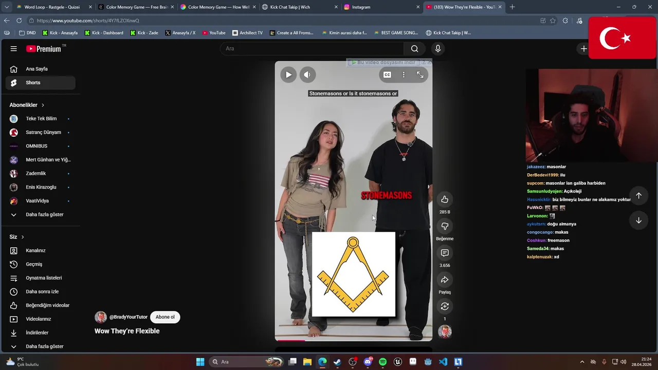658x370 pixels.
Task: Open Videolarınız in the sidebar
Action: pos(40,319)
